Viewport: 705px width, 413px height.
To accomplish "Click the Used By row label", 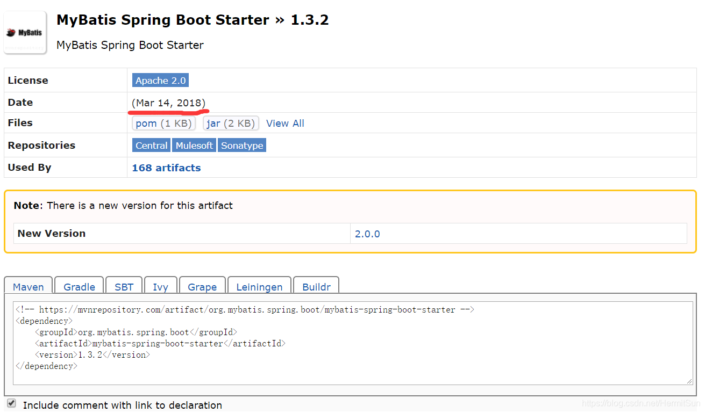I will coord(30,168).
